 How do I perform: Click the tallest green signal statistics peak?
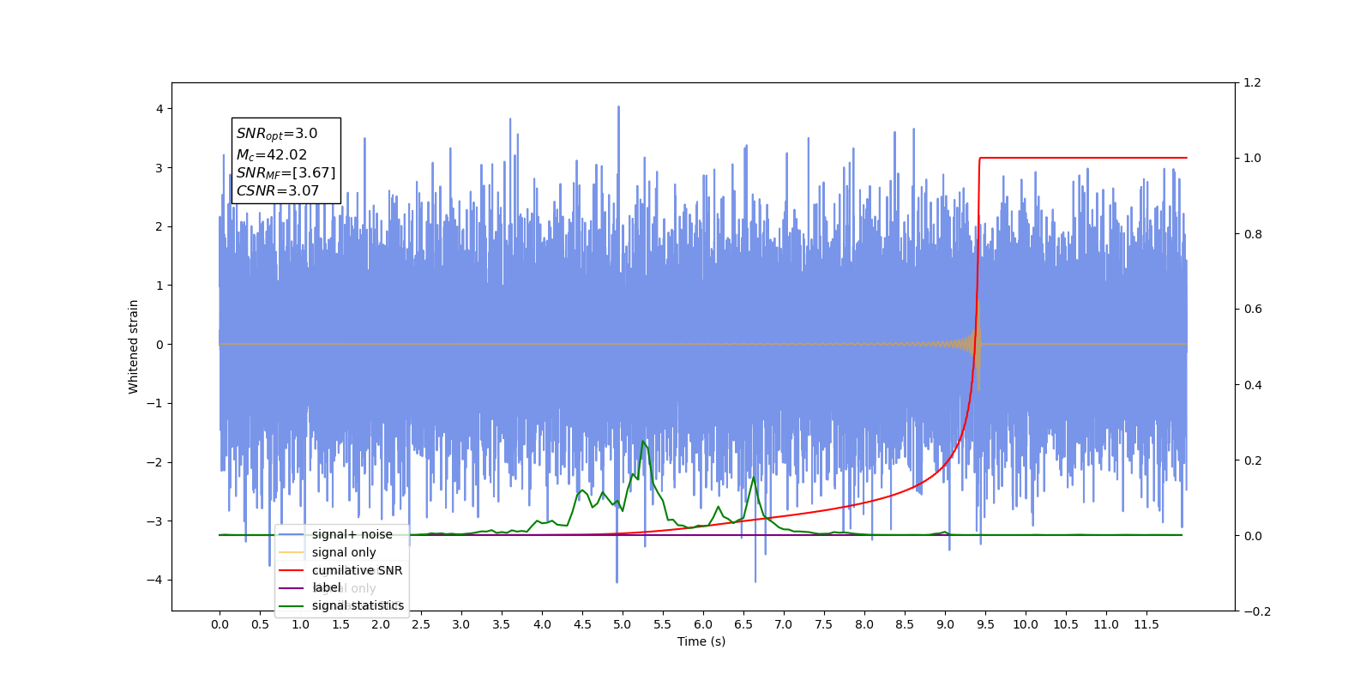643,442
